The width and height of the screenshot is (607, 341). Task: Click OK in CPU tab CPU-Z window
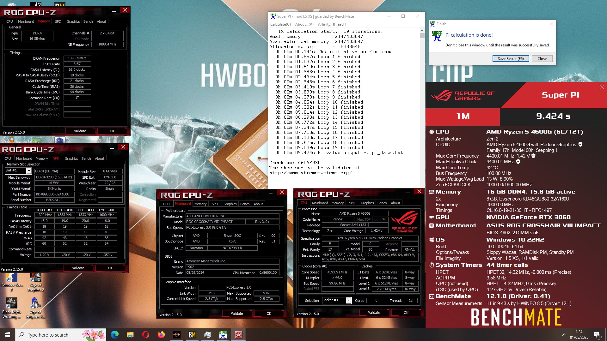[406, 313]
